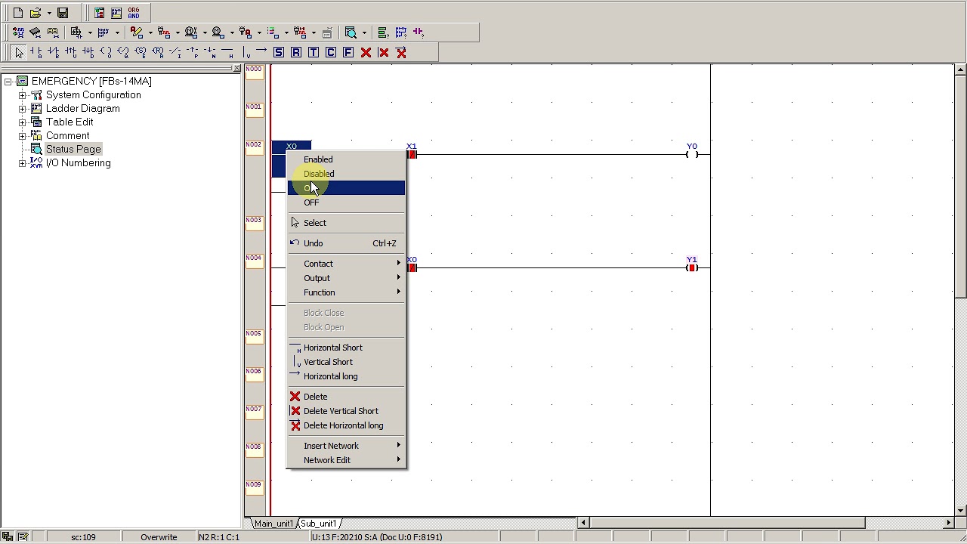This screenshot has width=967, height=544.
Task: Close the project tree panel
Action: tap(236, 69)
